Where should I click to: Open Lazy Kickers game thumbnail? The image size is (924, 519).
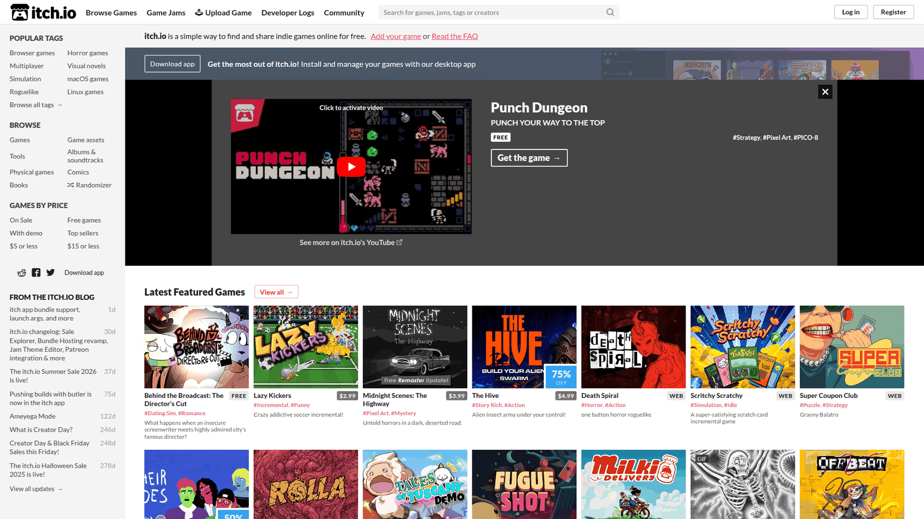[x=305, y=347]
